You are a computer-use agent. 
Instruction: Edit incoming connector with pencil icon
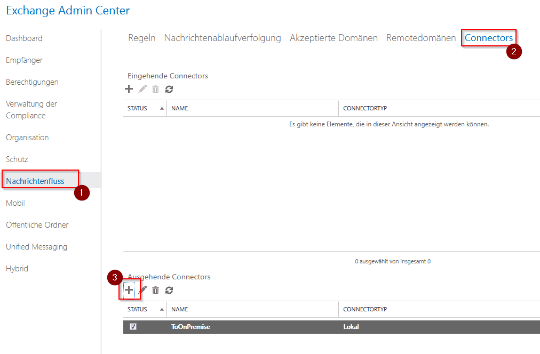142,89
